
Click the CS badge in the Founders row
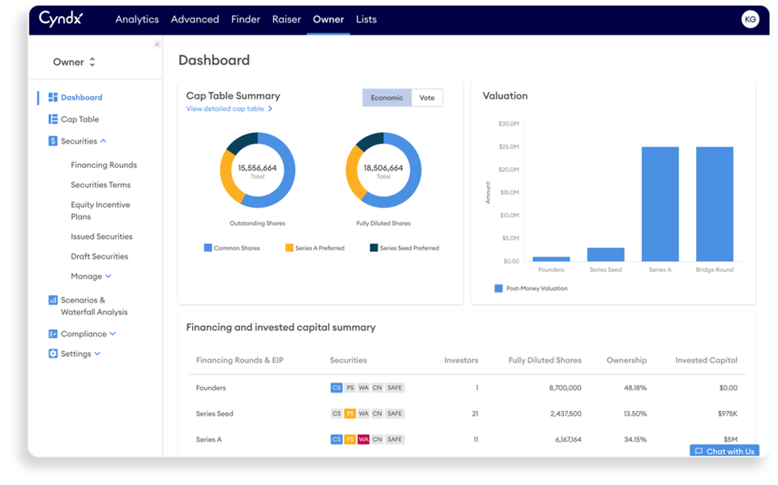[x=336, y=388]
